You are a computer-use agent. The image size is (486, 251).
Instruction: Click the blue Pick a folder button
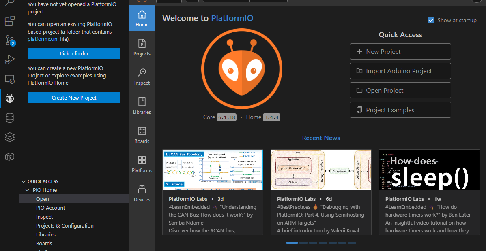[74, 53]
